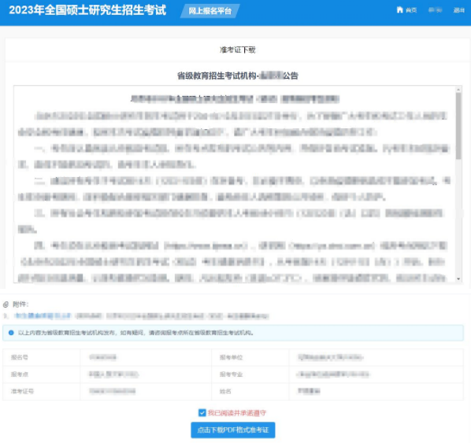
Task: Click the blurred value next to 准考证号
Action: click(x=112, y=391)
